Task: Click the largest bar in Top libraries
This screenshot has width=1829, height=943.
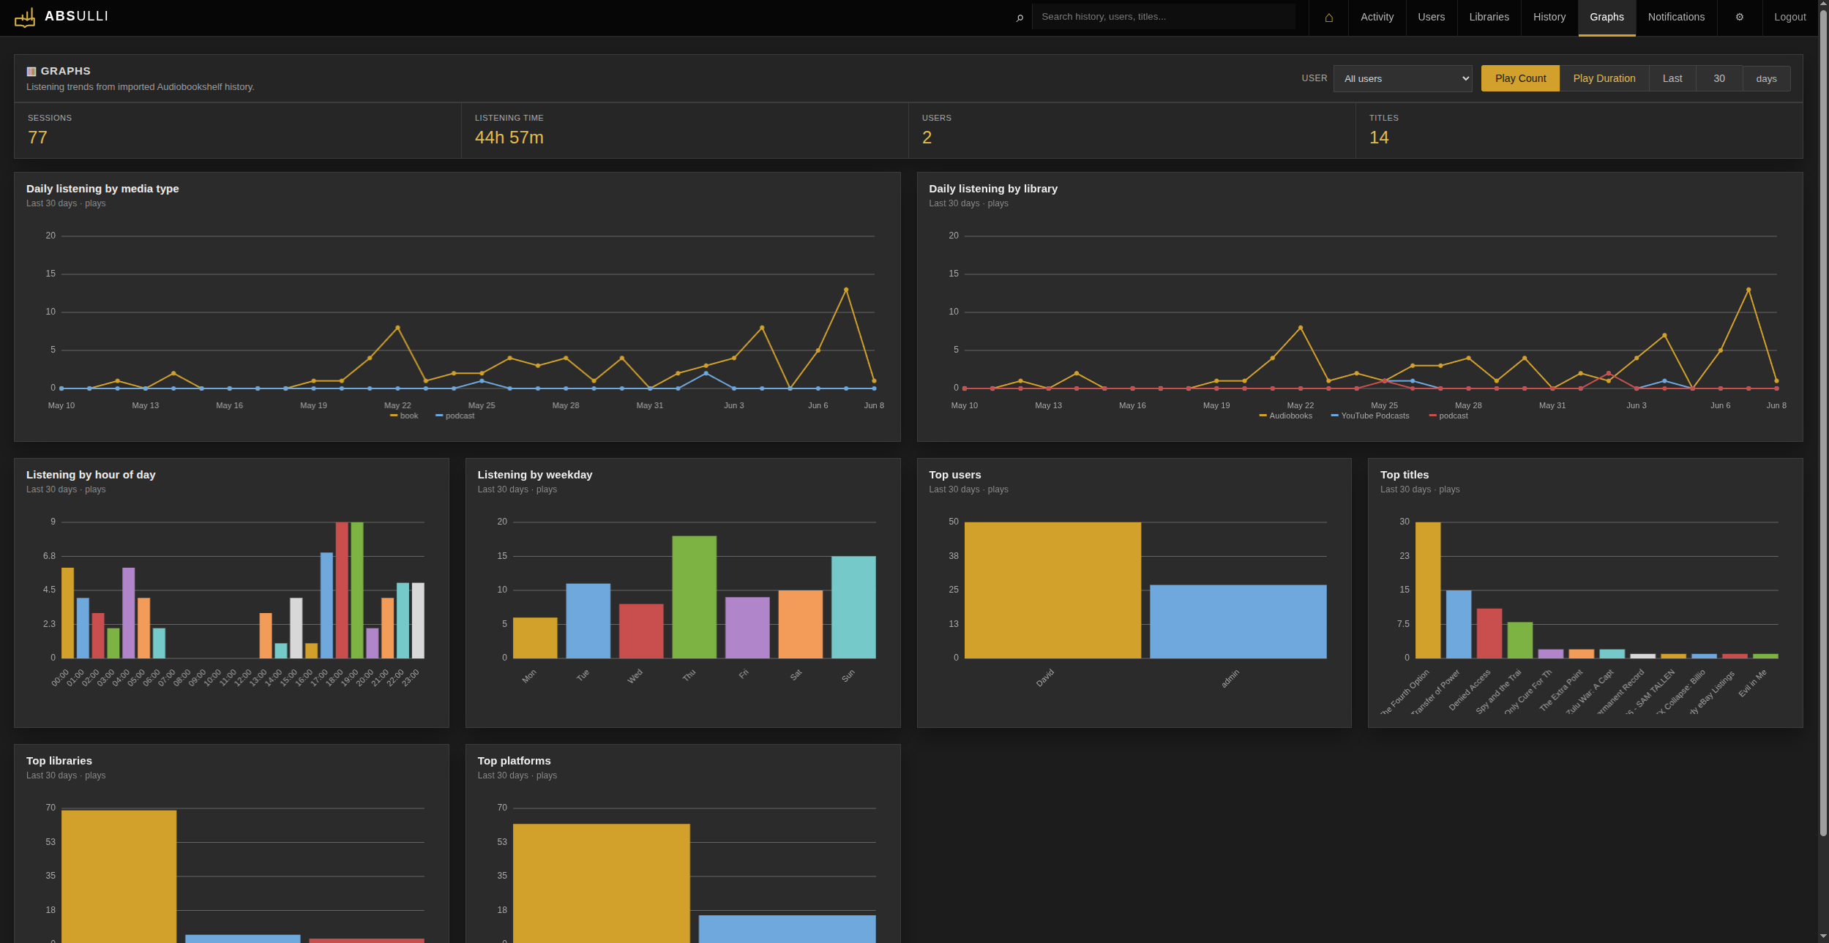Action: click(x=119, y=876)
